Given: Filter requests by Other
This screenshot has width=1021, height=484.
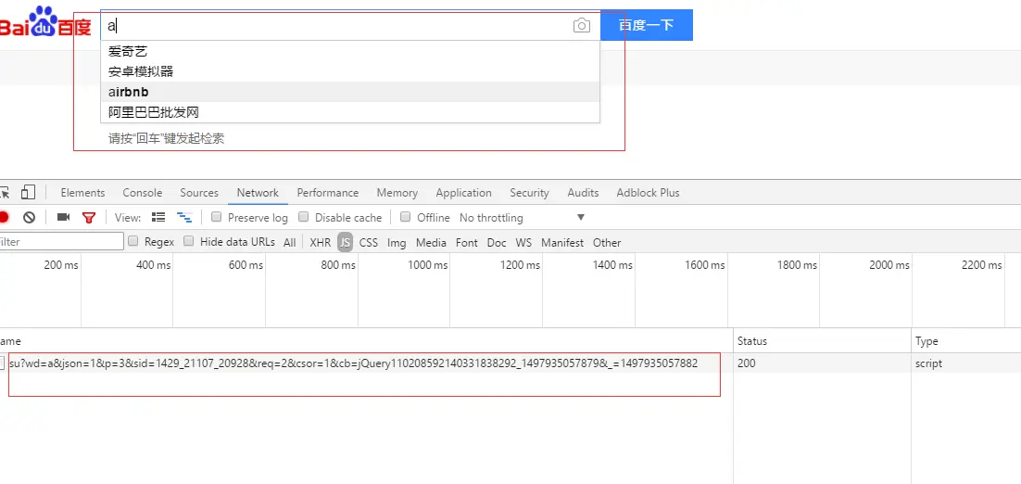Looking at the screenshot, I should (x=607, y=242).
